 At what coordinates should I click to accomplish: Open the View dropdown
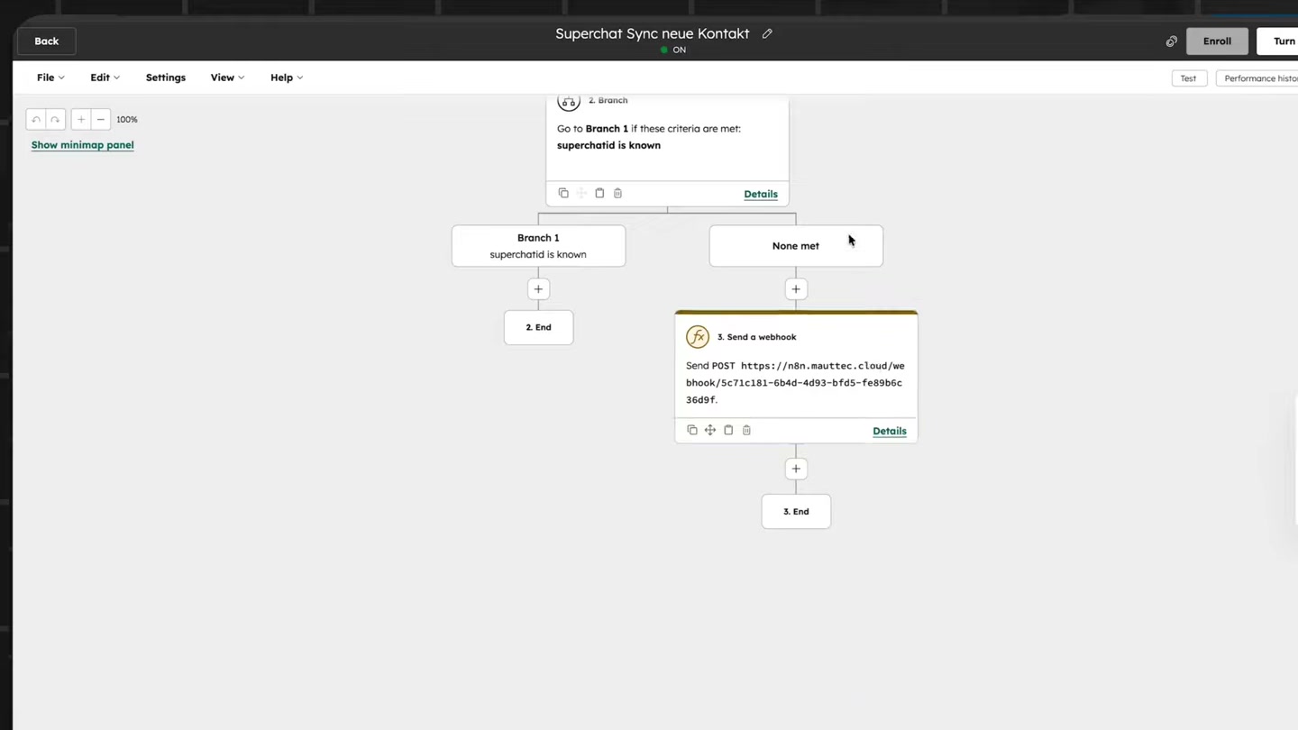[226, 78]
